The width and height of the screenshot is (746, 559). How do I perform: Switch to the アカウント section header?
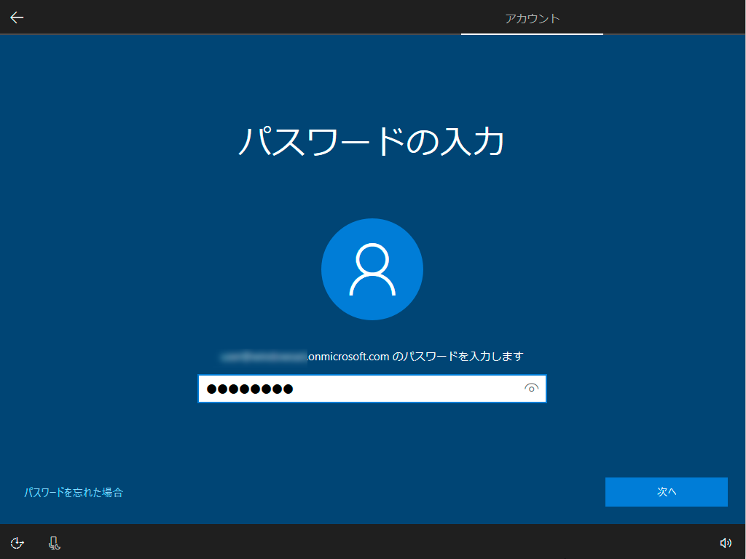[x=532, y=17]
